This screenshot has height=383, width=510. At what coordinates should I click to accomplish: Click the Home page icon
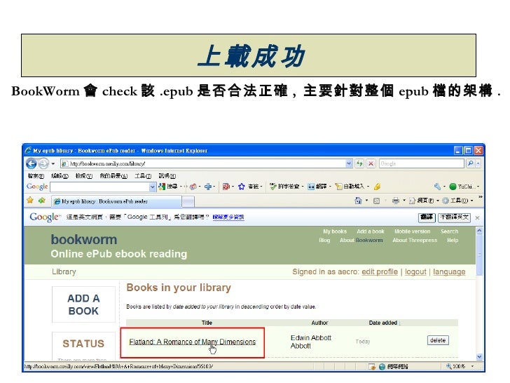click(358, 201)
